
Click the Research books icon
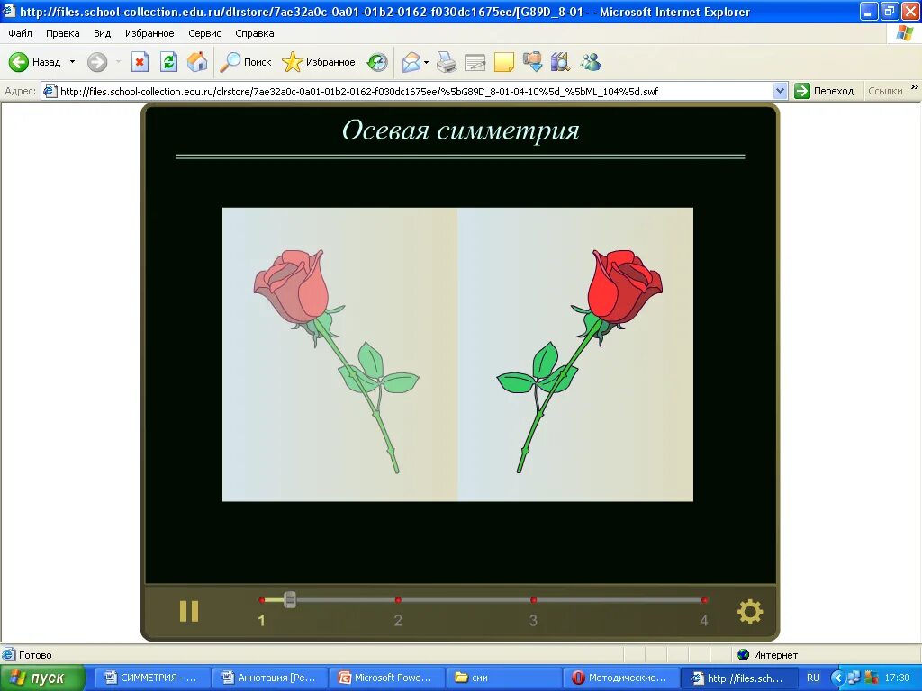[x=560, y=62]
